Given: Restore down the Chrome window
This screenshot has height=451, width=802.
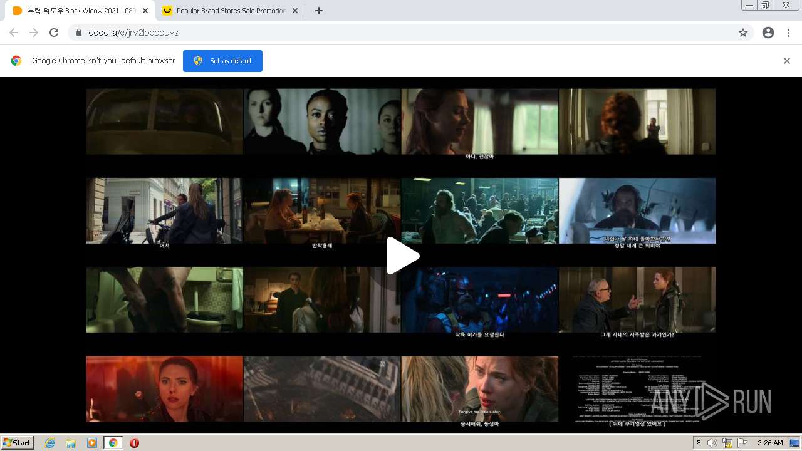Looking at the screenshot, I should 765,6.
